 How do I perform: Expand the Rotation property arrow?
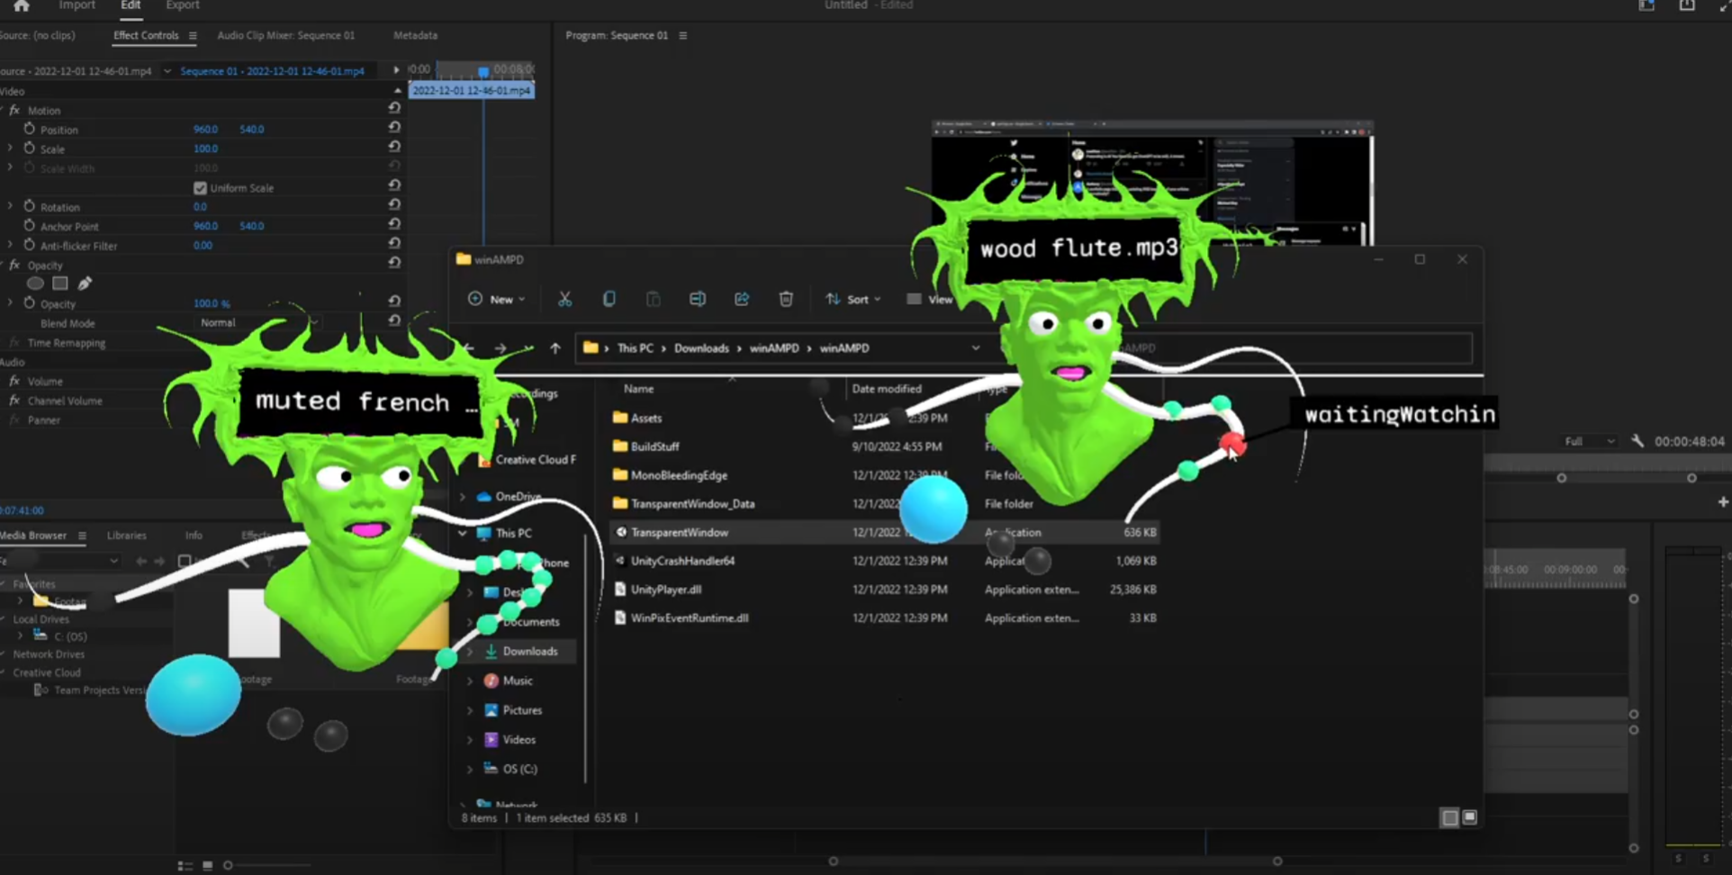[x=10, y=207]
